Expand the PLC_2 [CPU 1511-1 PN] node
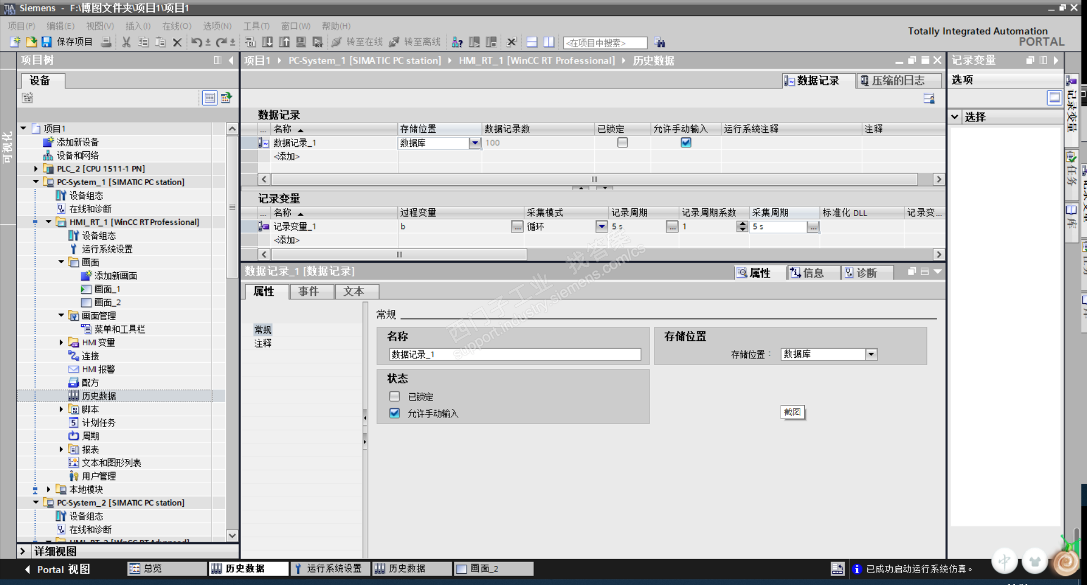The image size is (1087, 585). coord(36,169)
